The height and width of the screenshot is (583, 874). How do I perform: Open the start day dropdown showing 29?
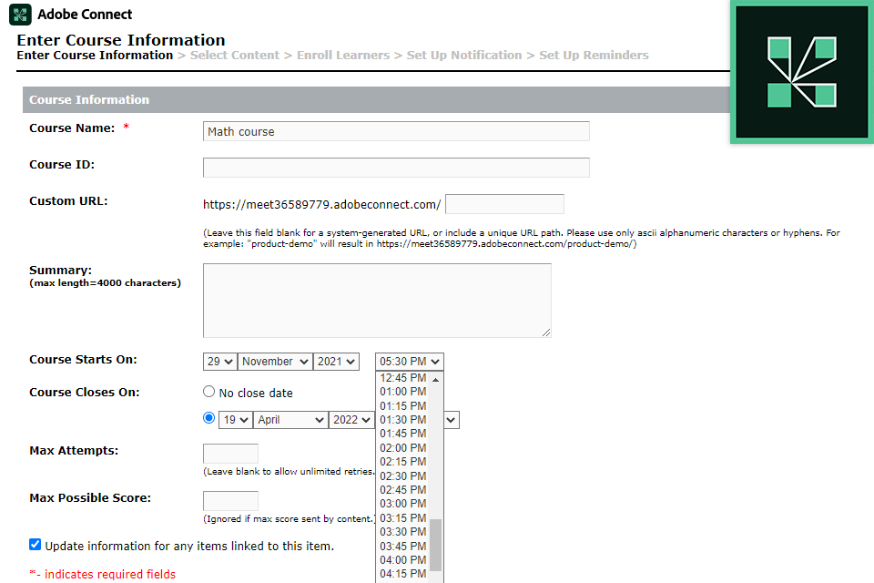point(220,362)
